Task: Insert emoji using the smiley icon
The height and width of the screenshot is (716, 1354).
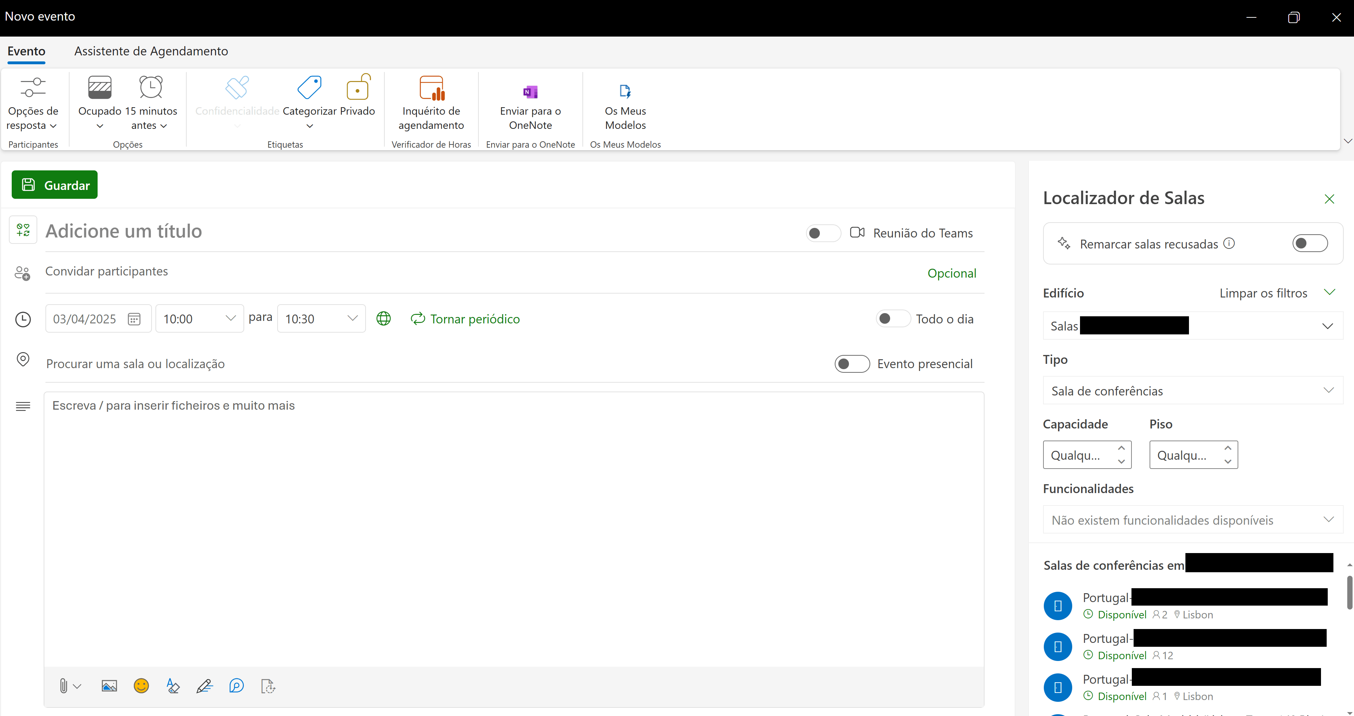Action: 141,685
